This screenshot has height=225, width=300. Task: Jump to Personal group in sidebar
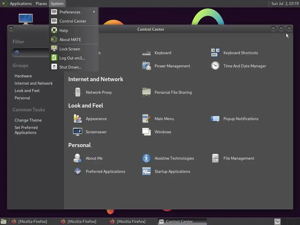pos(22,98)
